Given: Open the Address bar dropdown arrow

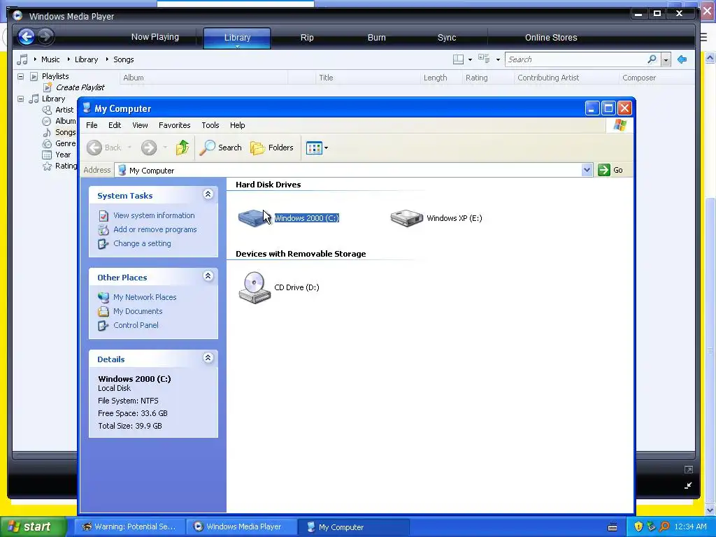Looking at the screenshot, I should coord(587,170).
